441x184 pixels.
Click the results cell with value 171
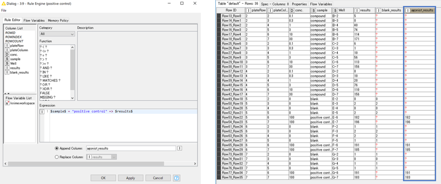[364, 38]
